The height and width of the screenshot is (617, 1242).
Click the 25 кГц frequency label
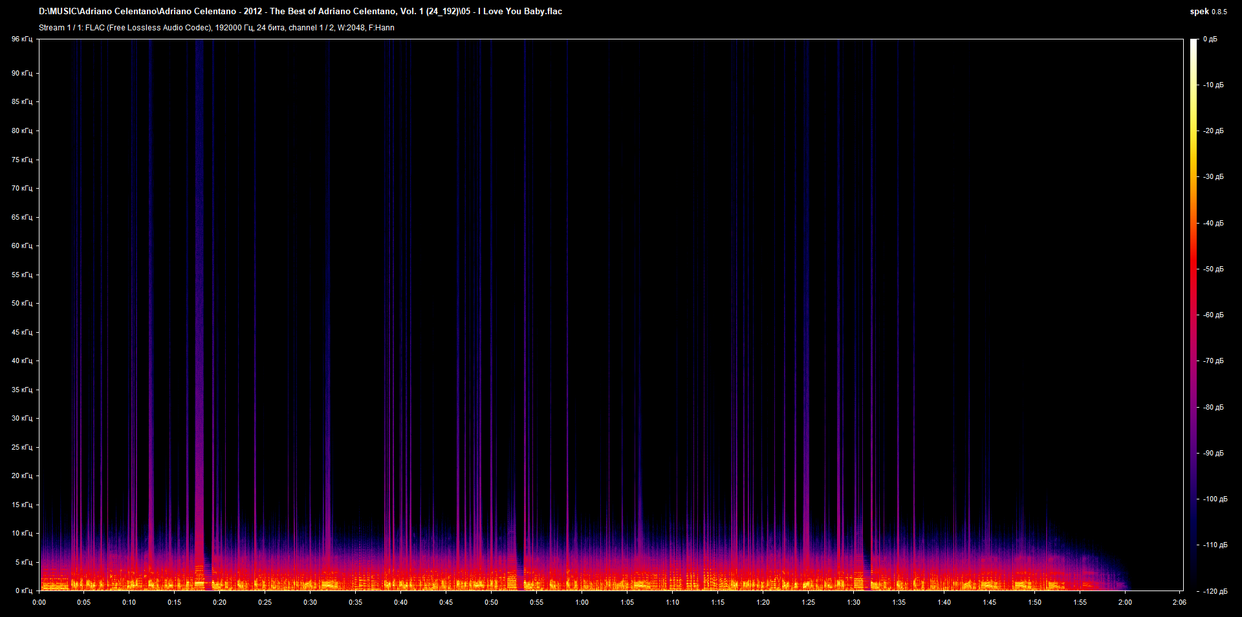point(21,447)
